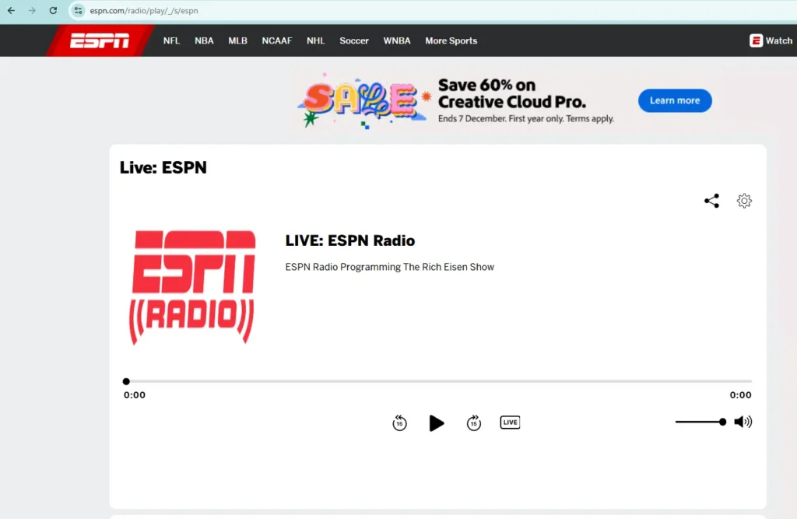Open ESPN Watch from the top bar
797x519 pixels.
click(771, 40)
